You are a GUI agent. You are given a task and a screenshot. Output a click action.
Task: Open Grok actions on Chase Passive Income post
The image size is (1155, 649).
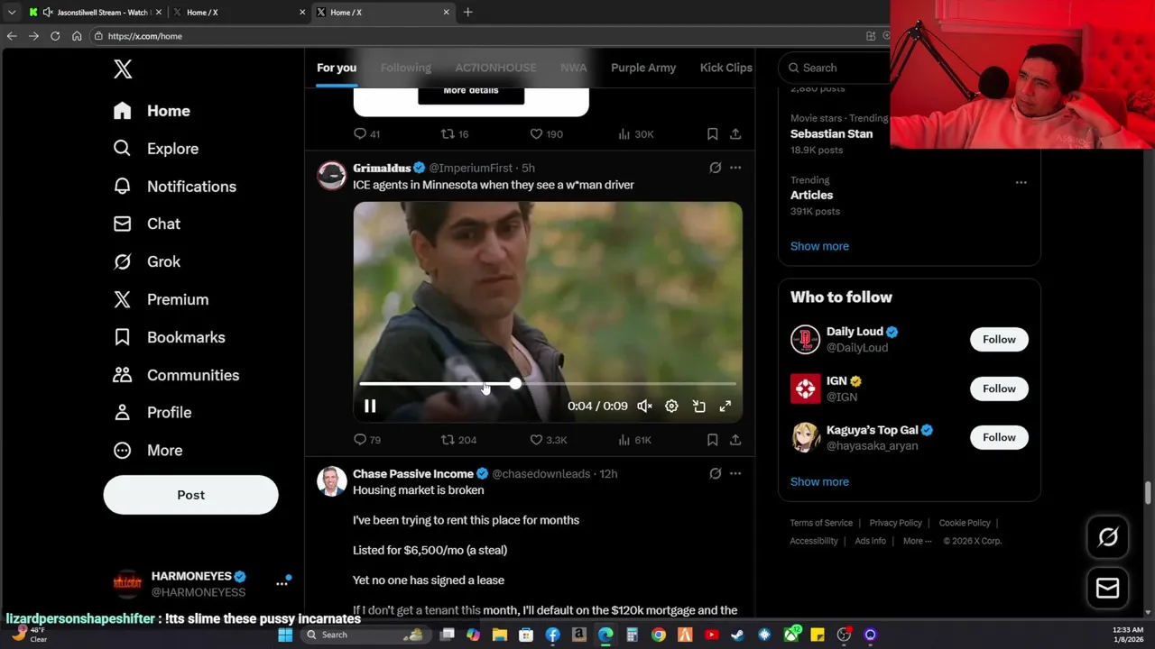[715, 473]
